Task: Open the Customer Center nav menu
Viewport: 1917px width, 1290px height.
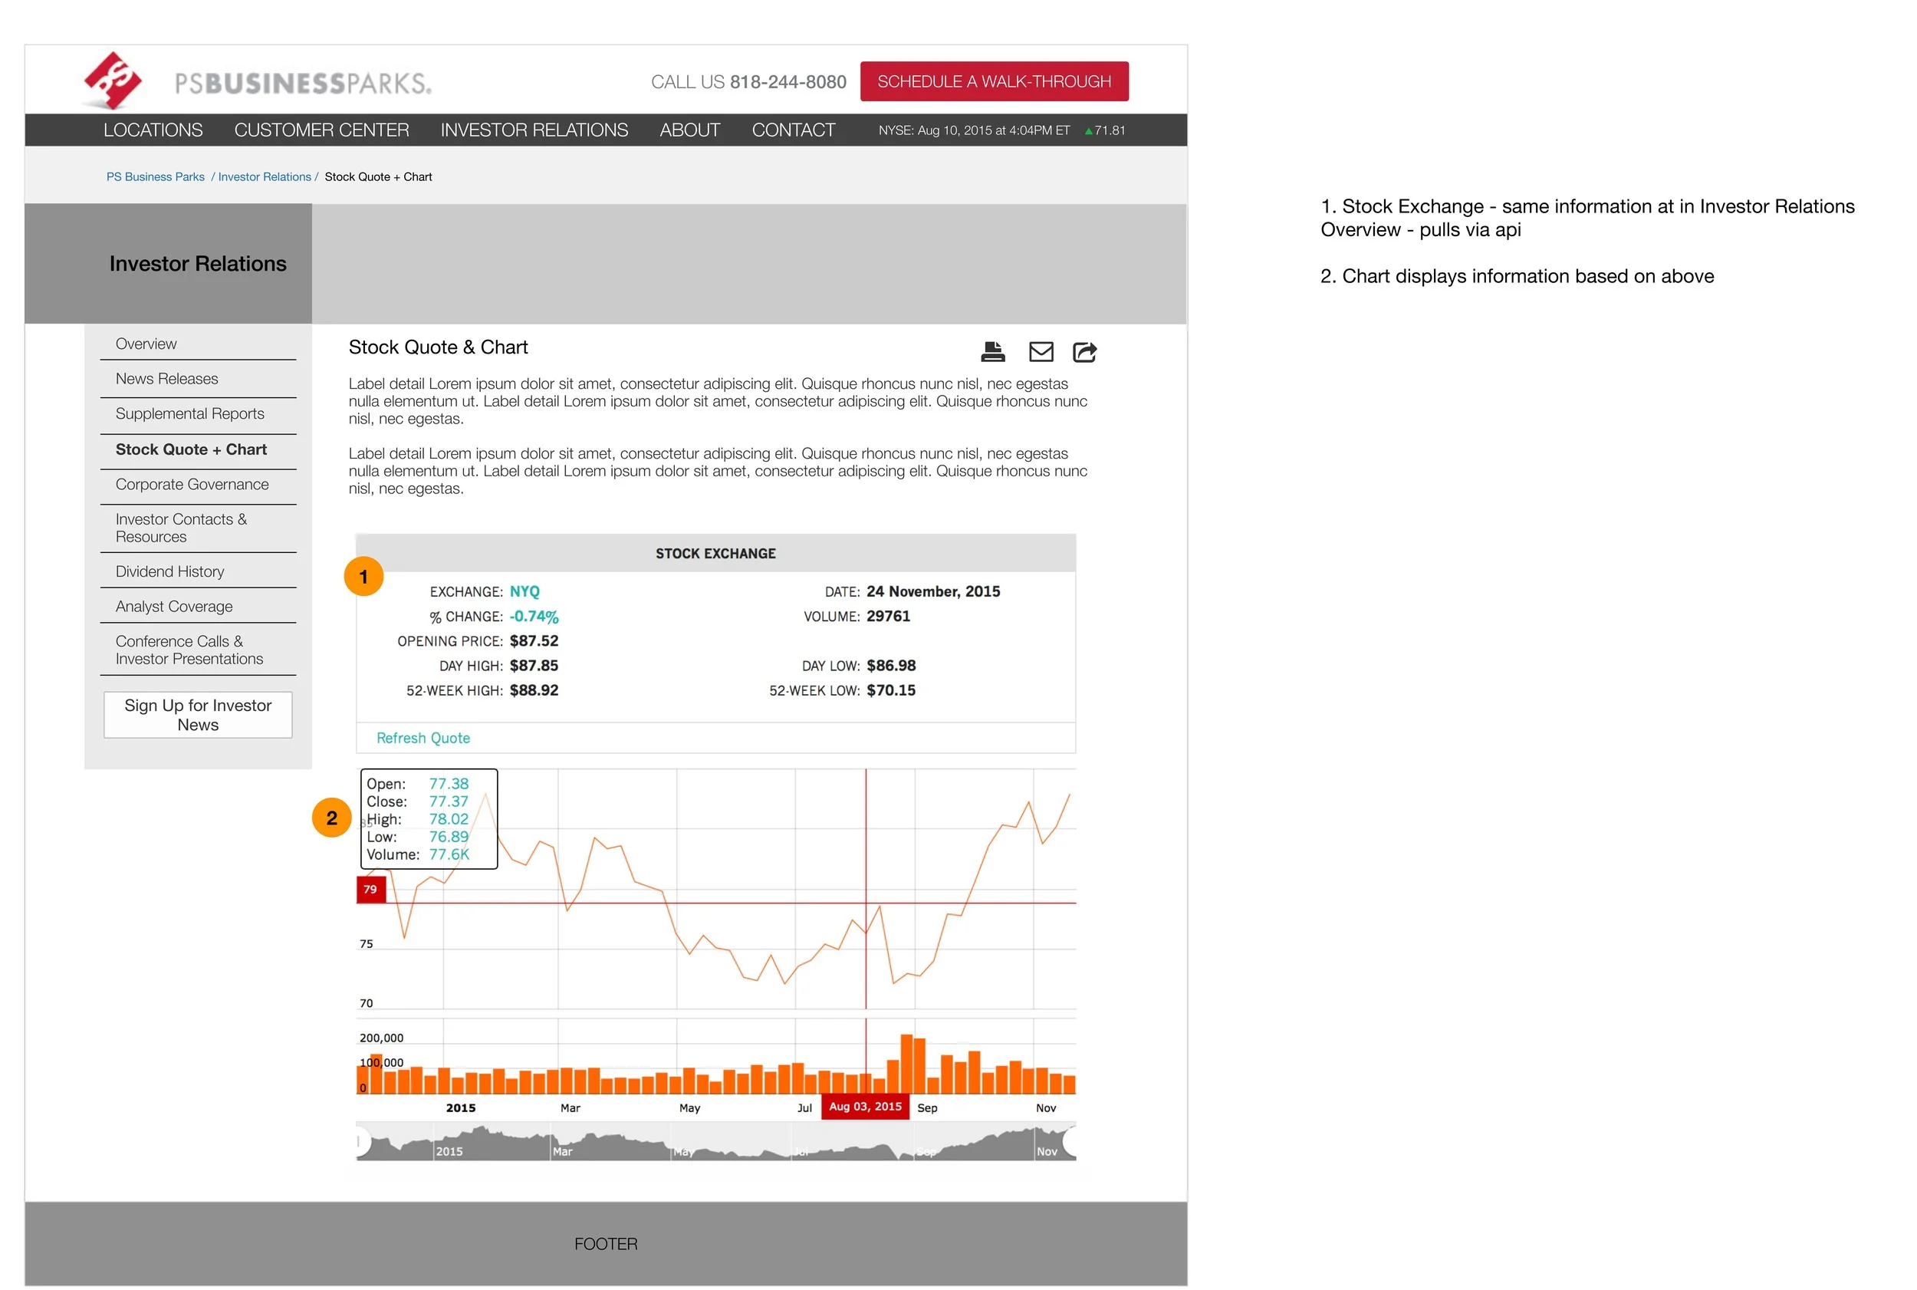Action: [321, 131]
